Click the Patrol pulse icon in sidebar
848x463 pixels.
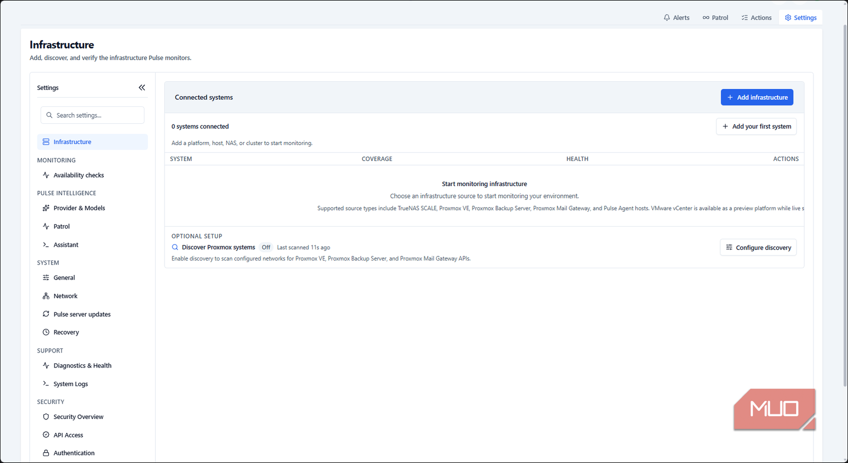tap(46, 226)
